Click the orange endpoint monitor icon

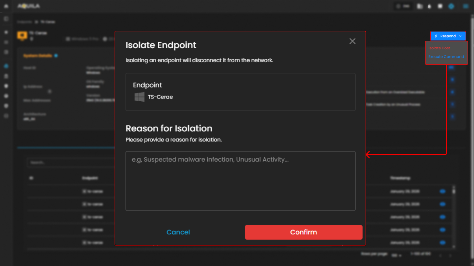point(22,35)
